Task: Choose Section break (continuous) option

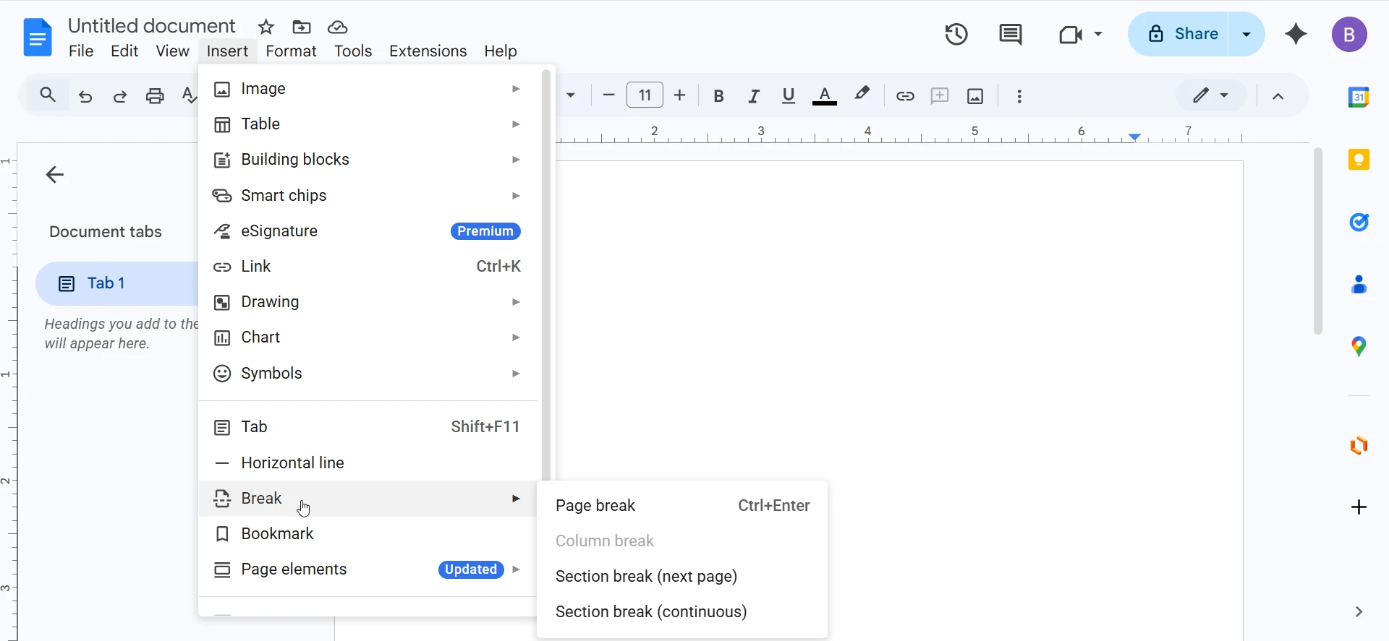Action: click(x=651, y=612)
